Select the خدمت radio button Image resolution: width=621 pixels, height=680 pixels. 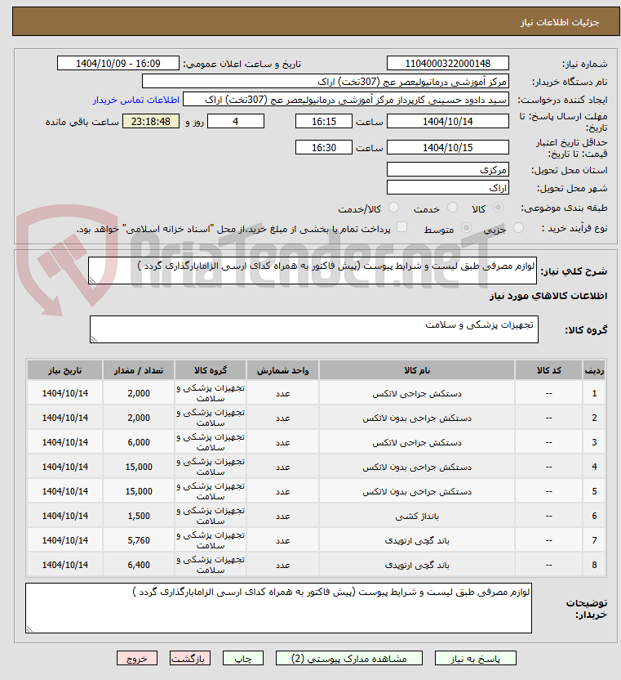(452, 208)
